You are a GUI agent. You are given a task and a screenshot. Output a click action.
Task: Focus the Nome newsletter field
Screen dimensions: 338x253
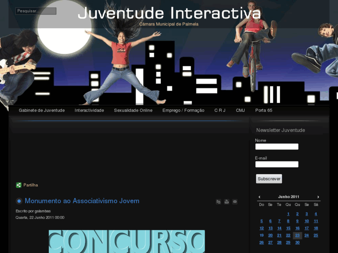pos(277,147)
